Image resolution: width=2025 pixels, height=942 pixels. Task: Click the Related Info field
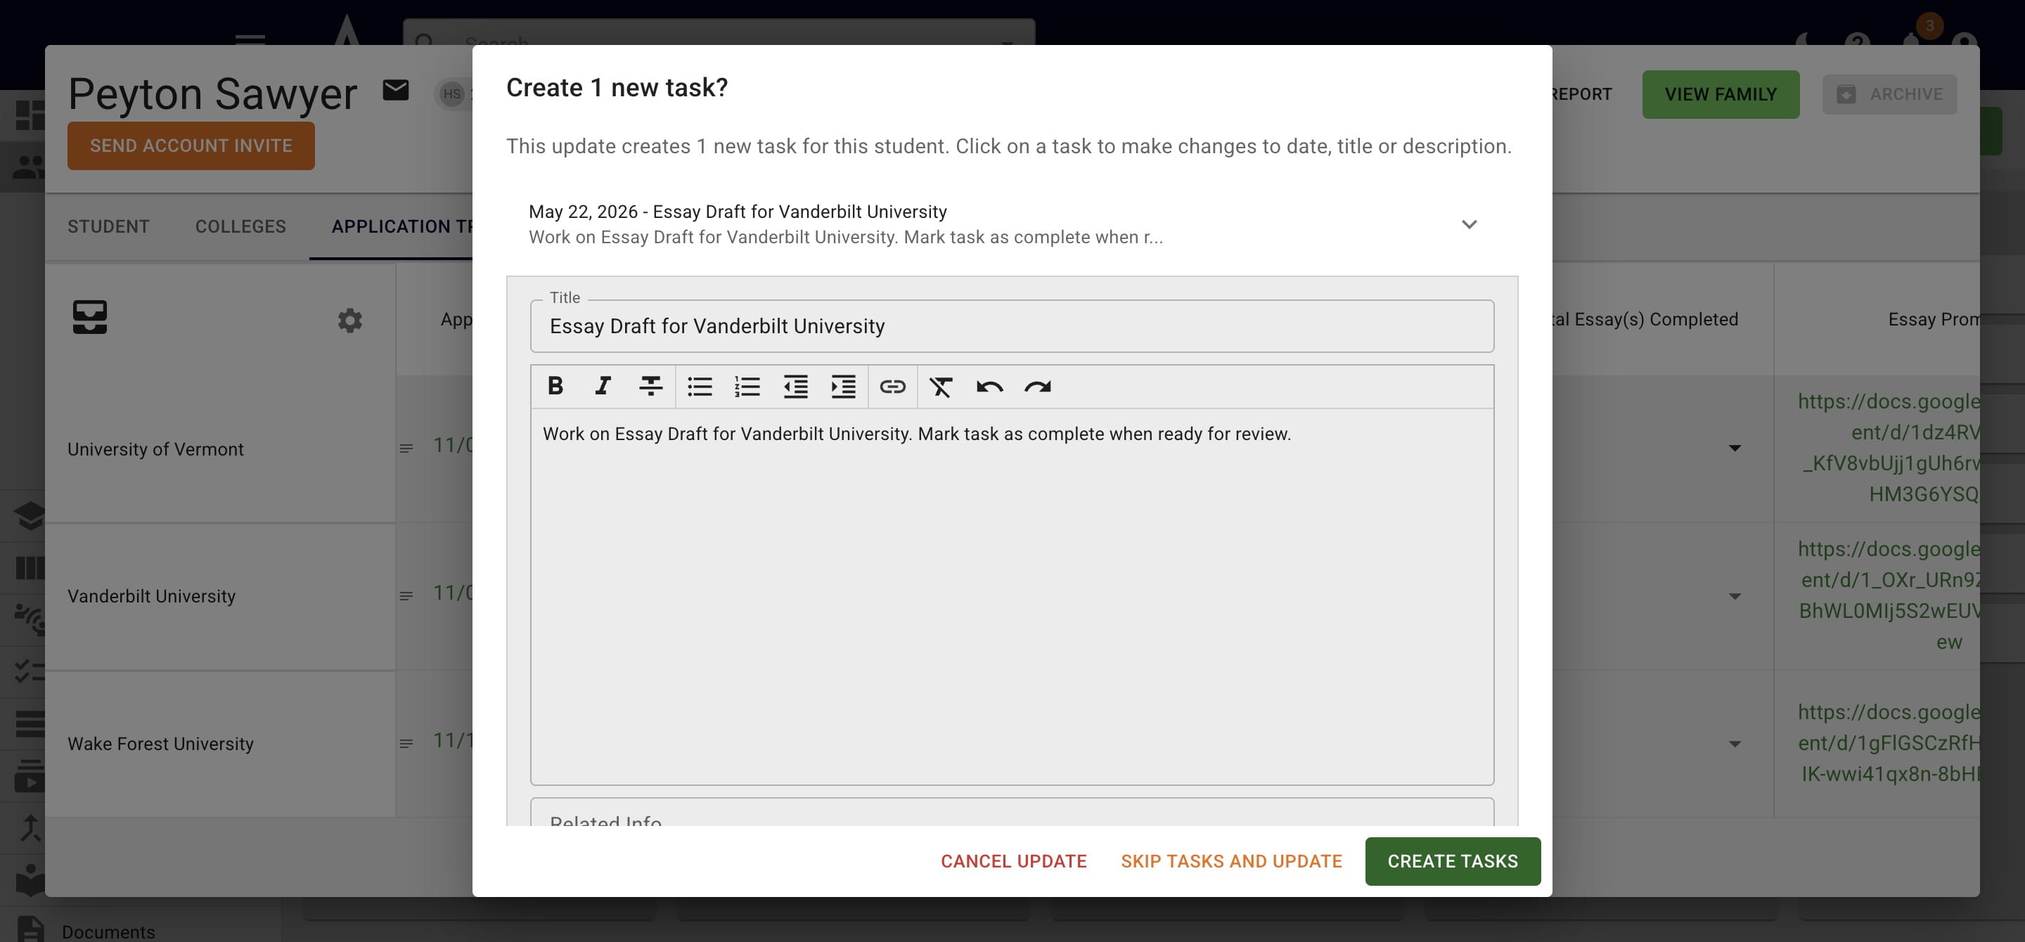point(1012,813)
